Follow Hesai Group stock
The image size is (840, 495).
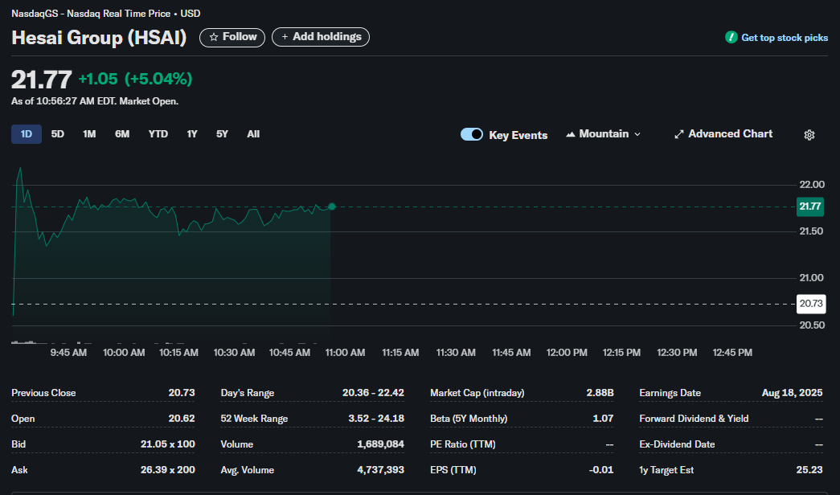[232, 37]
